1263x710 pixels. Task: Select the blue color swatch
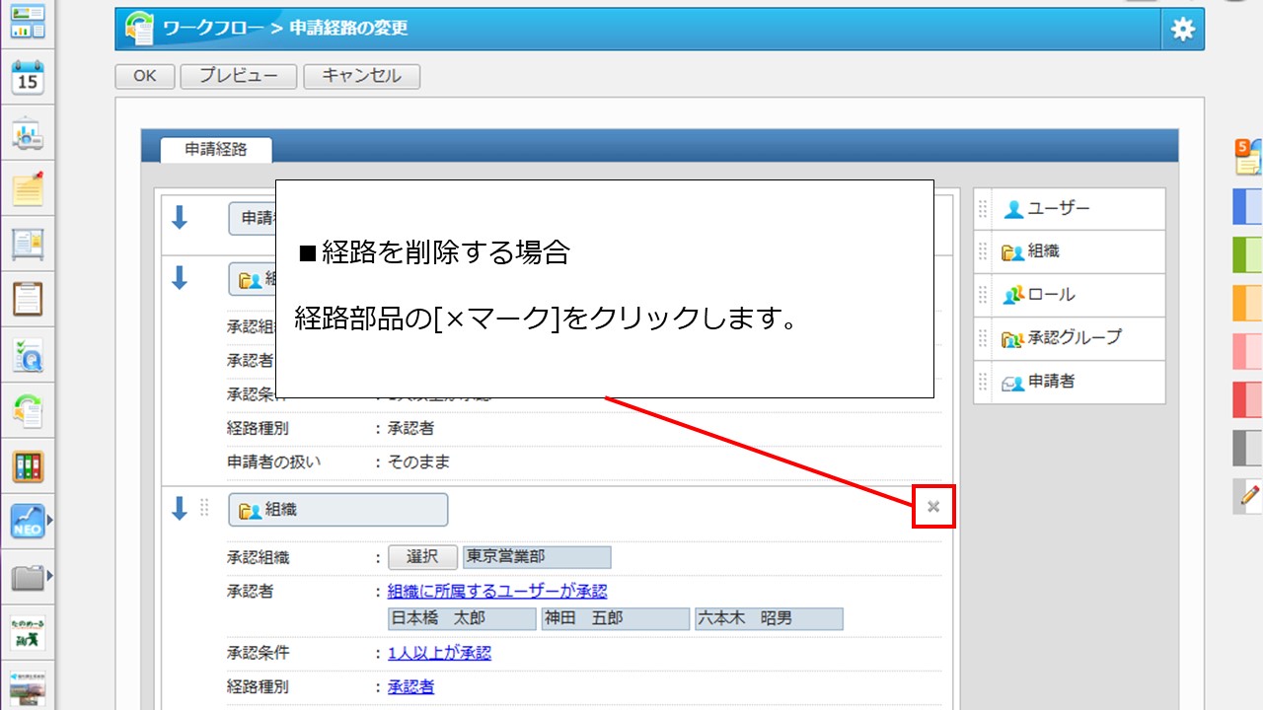coord(1248,206)
